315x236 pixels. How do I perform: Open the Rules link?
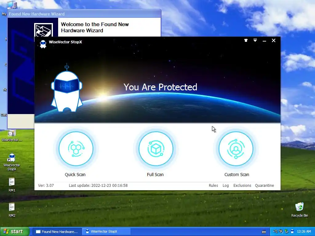click(213, 185)
